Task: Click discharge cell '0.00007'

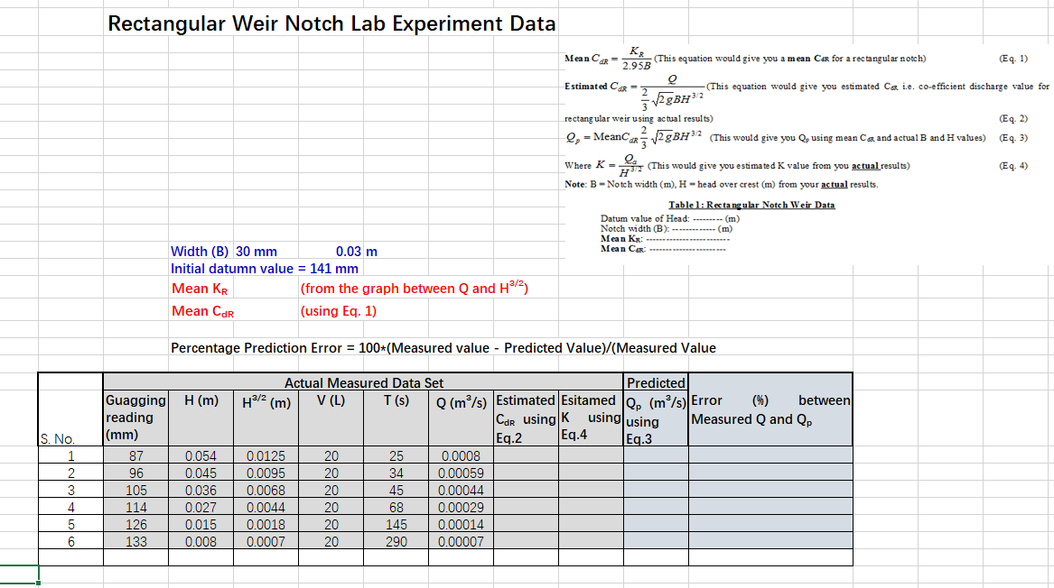Action: 462,542
